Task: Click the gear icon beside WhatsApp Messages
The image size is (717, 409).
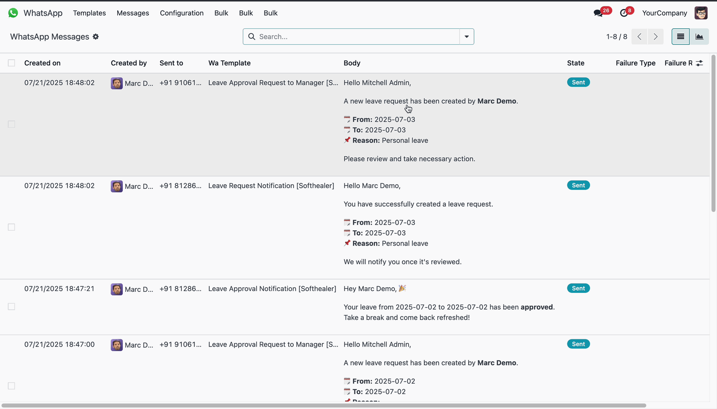Action: click(x=96, y=37)
